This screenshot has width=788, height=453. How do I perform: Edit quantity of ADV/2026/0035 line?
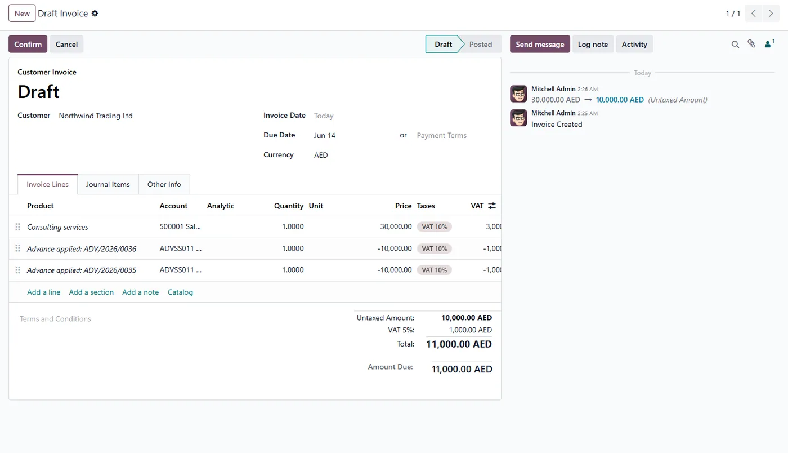click(293, 270)
